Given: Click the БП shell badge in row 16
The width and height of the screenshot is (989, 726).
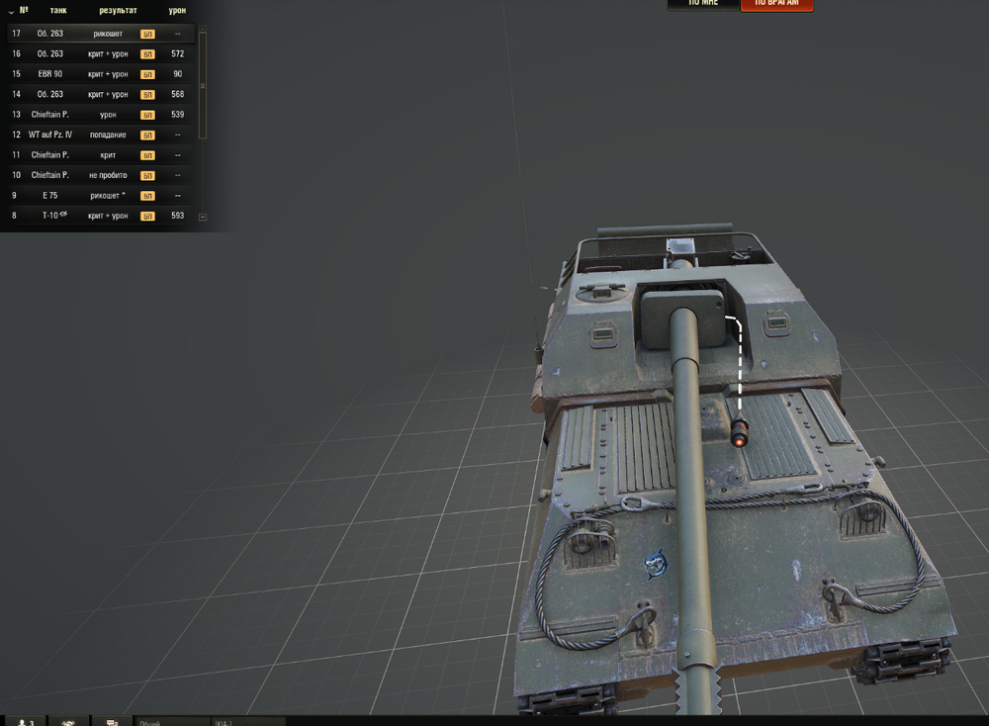Looking at the screenshot, I should coord(147,54).
